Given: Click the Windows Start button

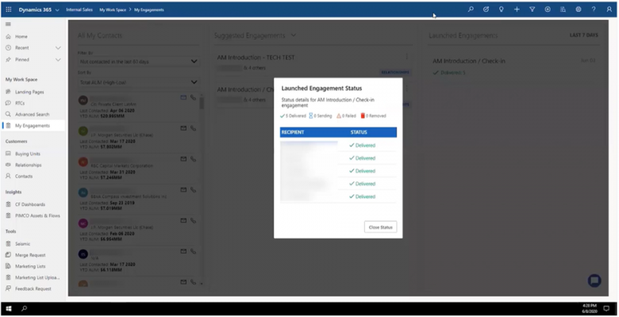Looking at the screenshot, I should click(9, 308).
